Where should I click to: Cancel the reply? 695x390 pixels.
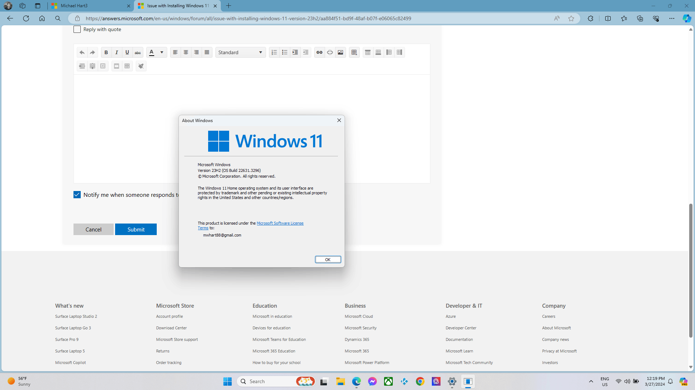coord(93,229)
